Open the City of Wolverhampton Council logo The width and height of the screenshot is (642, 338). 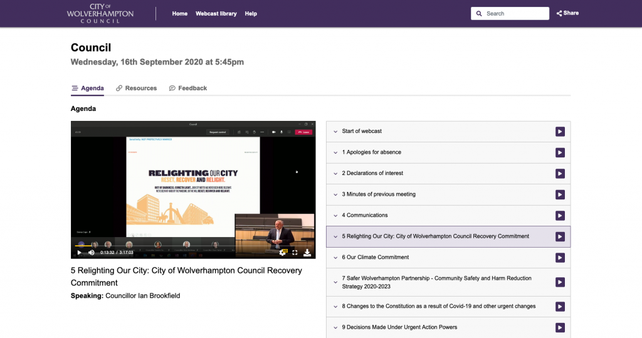tap(100, 13)
